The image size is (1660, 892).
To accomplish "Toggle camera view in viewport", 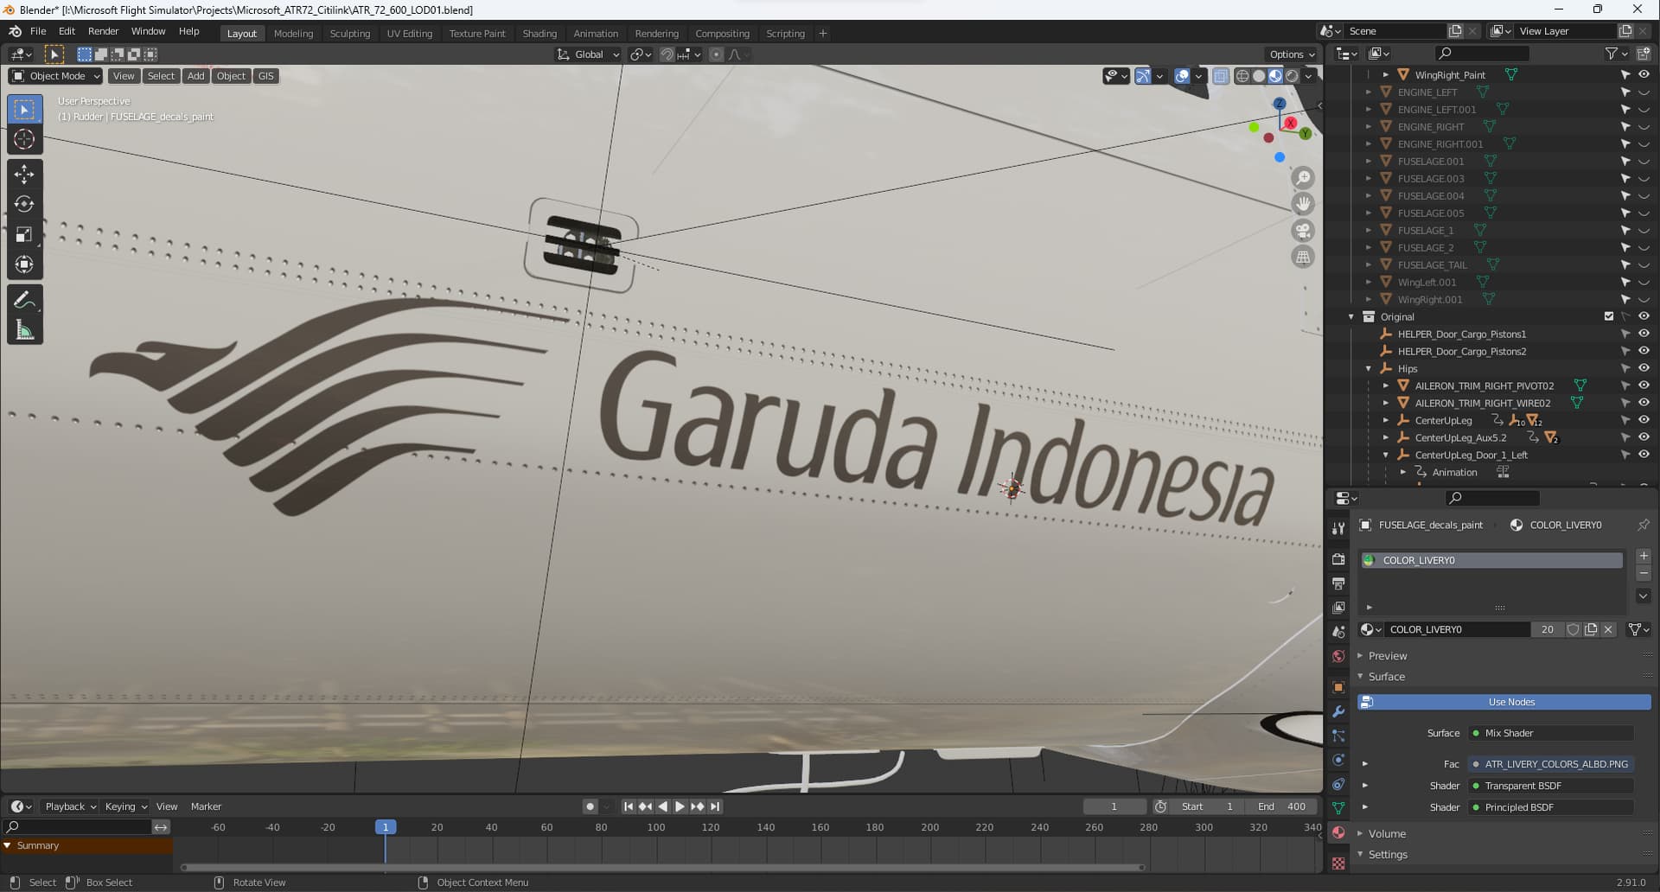I will pyautogui.click(x=1303, y=231).
